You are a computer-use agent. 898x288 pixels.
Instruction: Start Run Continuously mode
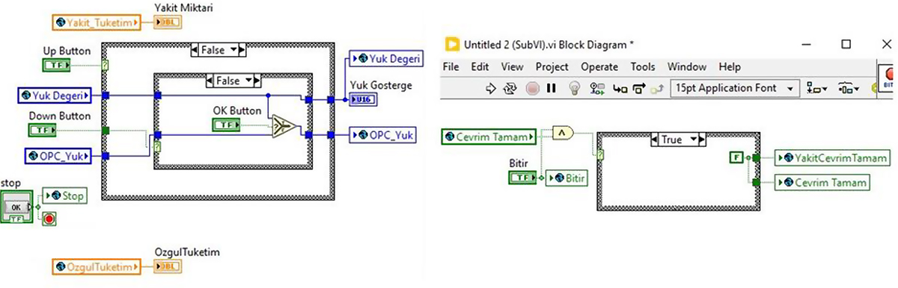511,88
